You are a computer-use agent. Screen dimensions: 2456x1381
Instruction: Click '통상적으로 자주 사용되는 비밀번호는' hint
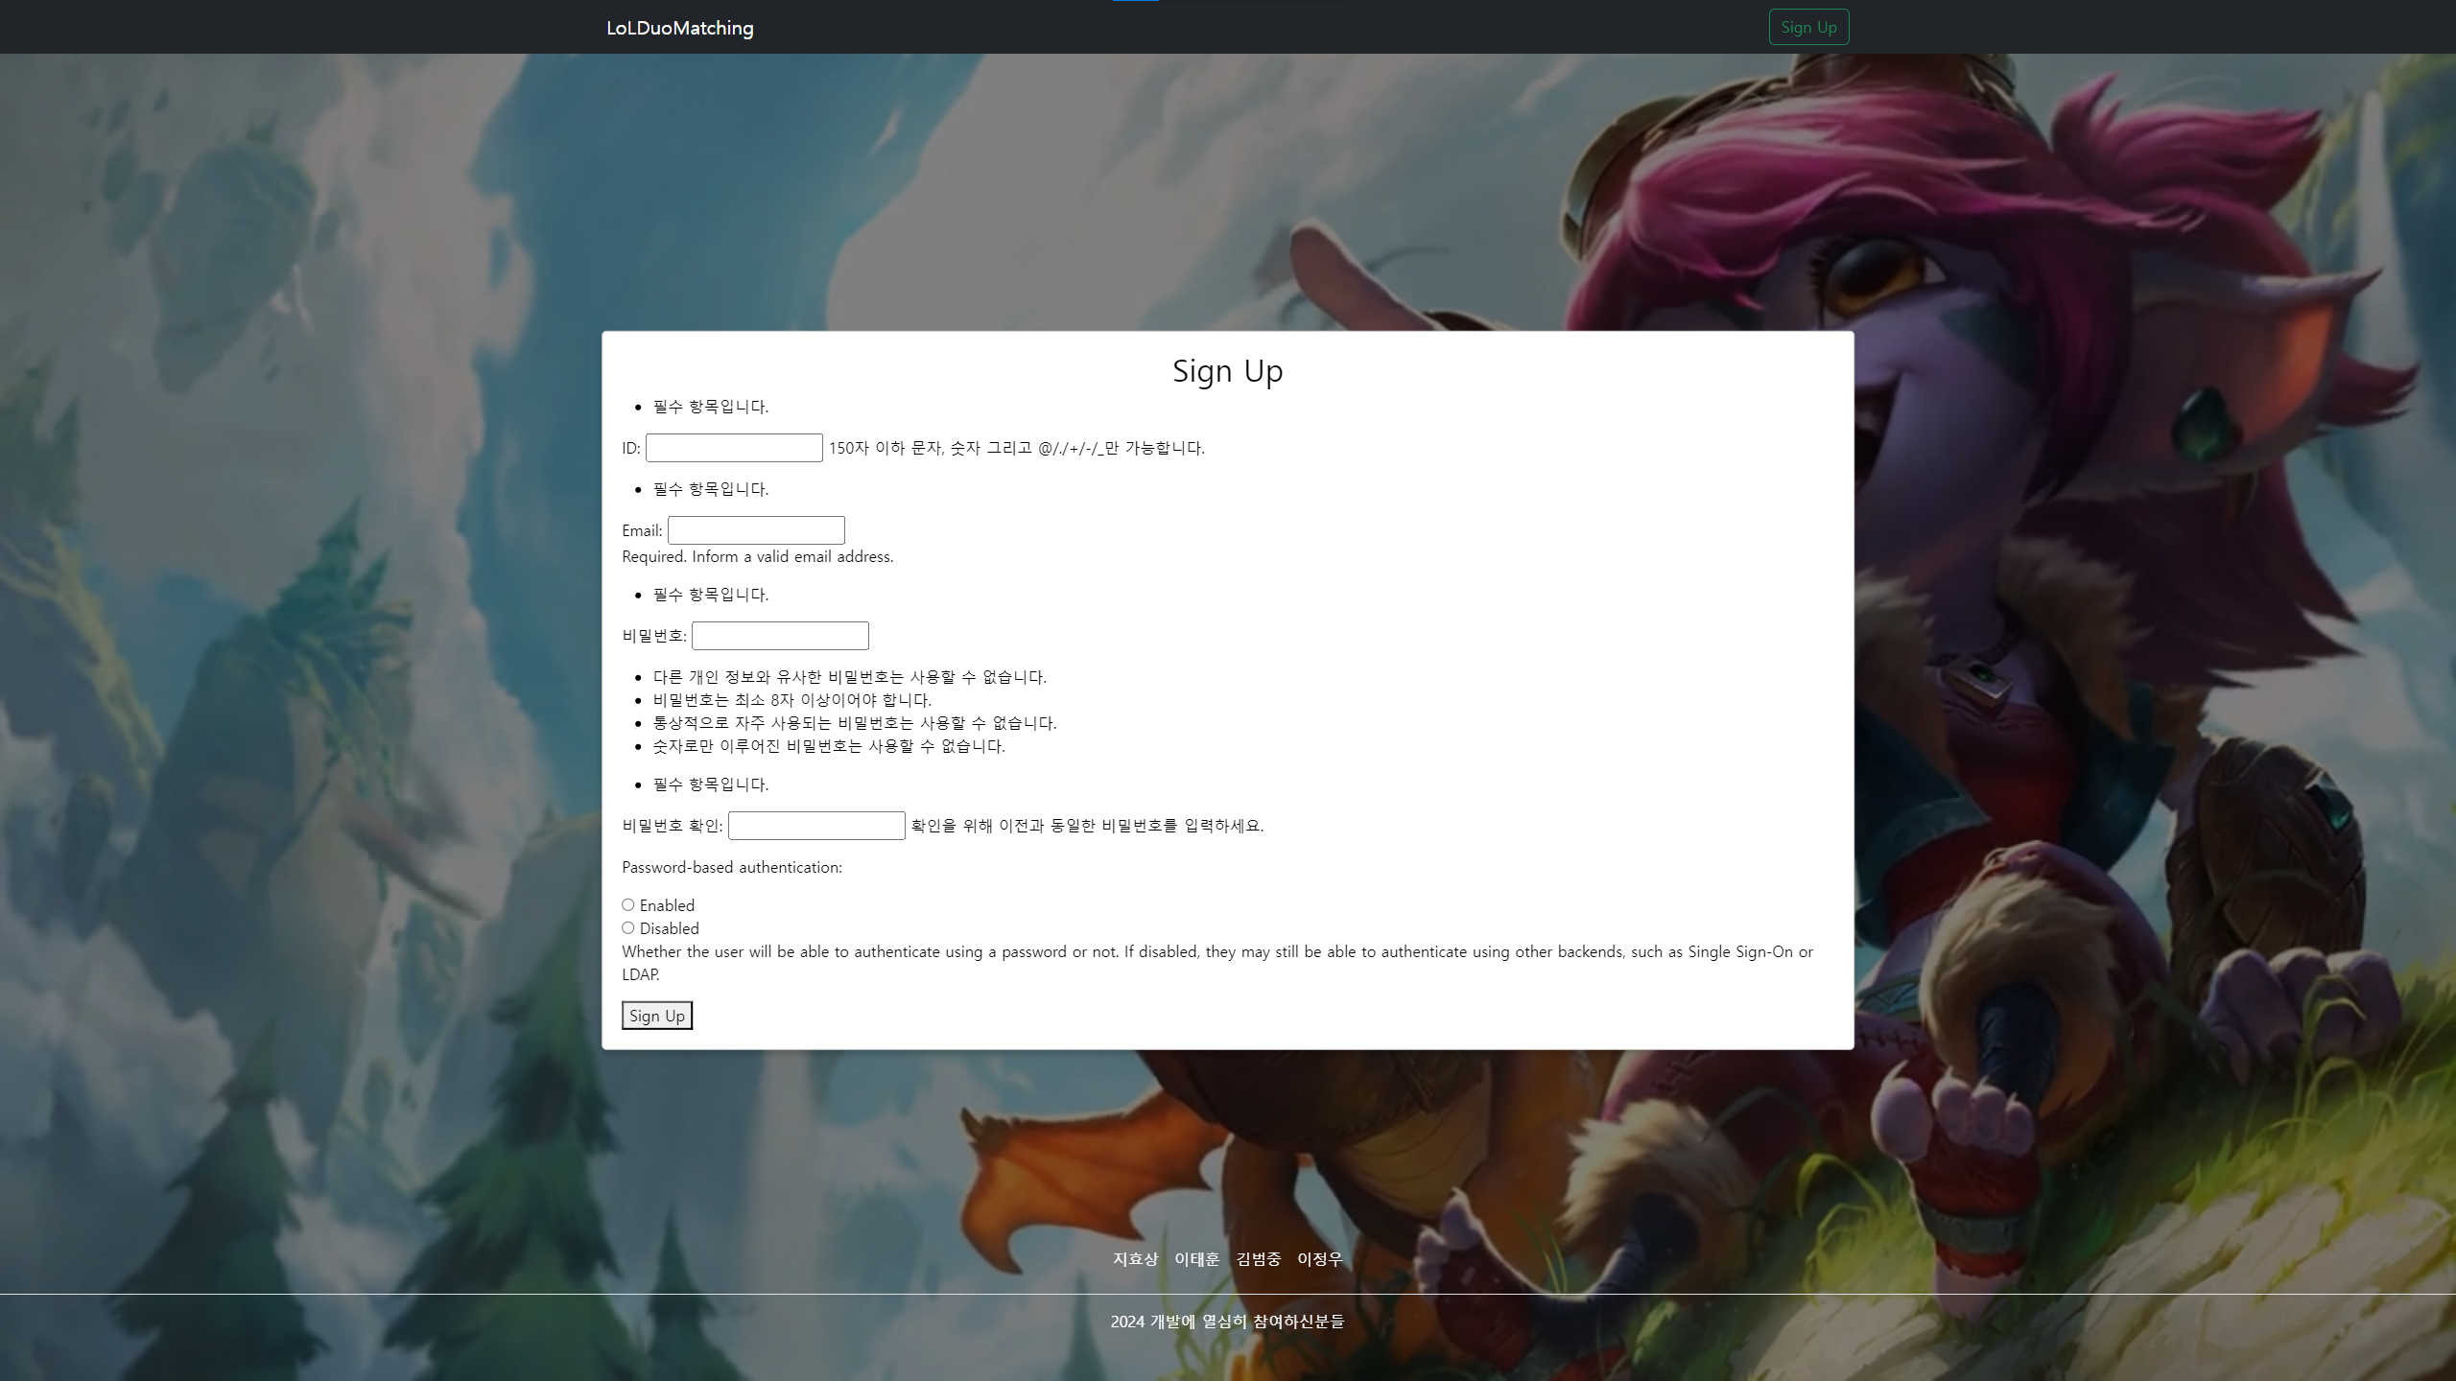(855, 723)
